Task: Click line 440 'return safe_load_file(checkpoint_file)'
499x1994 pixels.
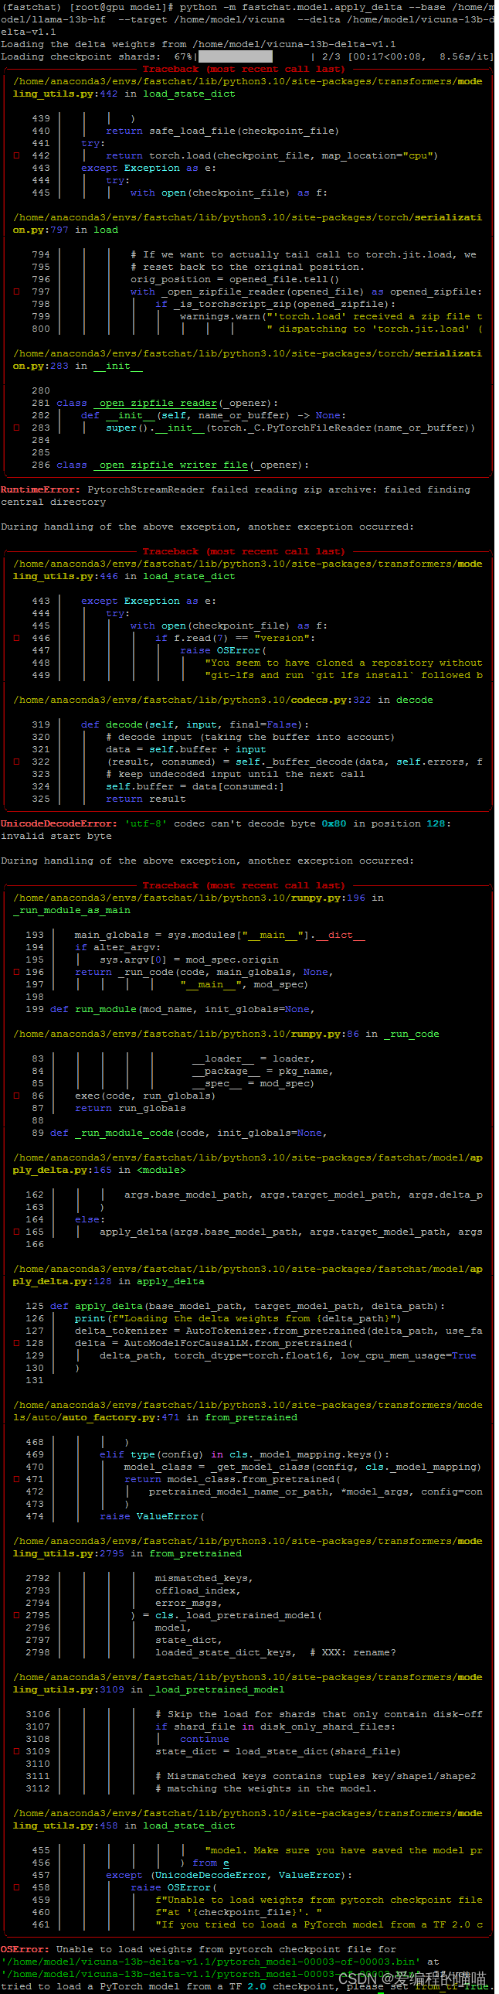Action: click(x=222, y=131)
